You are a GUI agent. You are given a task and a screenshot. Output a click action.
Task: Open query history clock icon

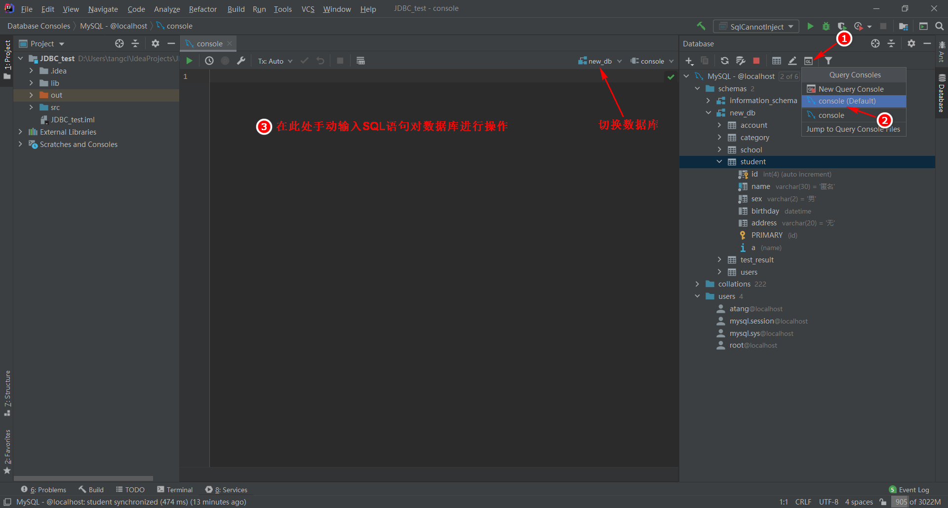click(209, 61)
